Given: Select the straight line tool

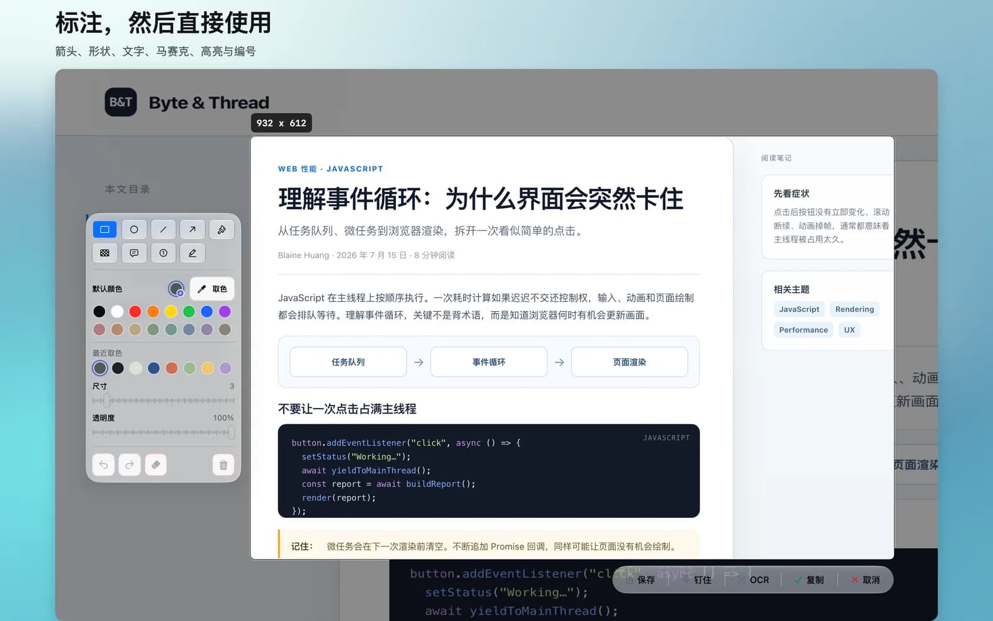Looking at the screenshot, I should coord(163,230).
